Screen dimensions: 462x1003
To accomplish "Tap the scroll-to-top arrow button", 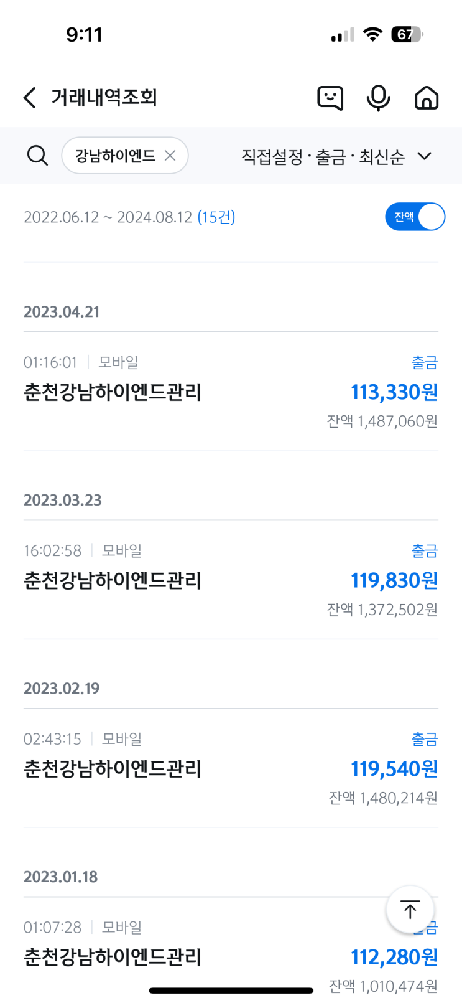I will pos(410,910).
